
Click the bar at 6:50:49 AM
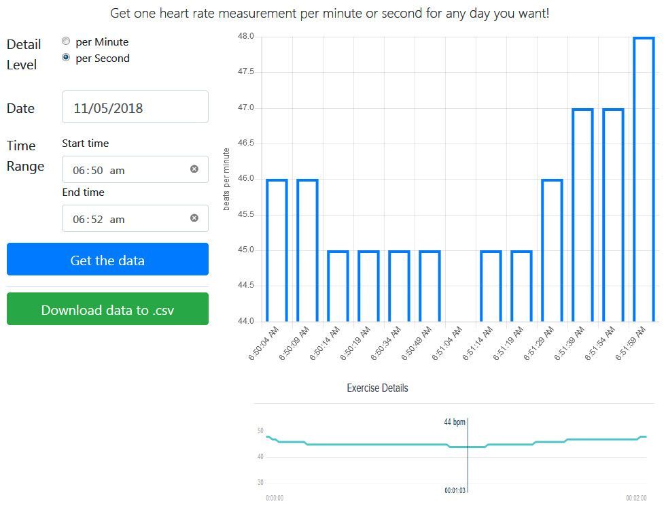pyautogui.click(x=430, y=286)
